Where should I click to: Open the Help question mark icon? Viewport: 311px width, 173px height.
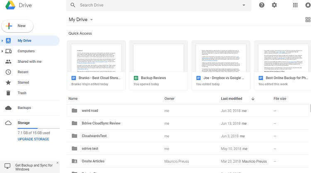tap(262, 5)
